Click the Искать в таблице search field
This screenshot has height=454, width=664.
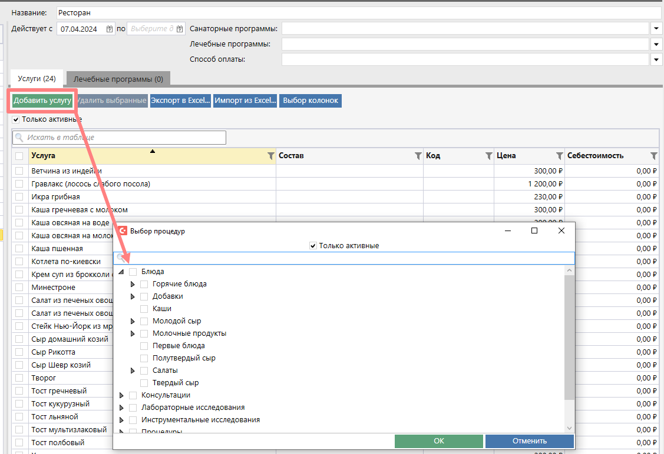124,138
